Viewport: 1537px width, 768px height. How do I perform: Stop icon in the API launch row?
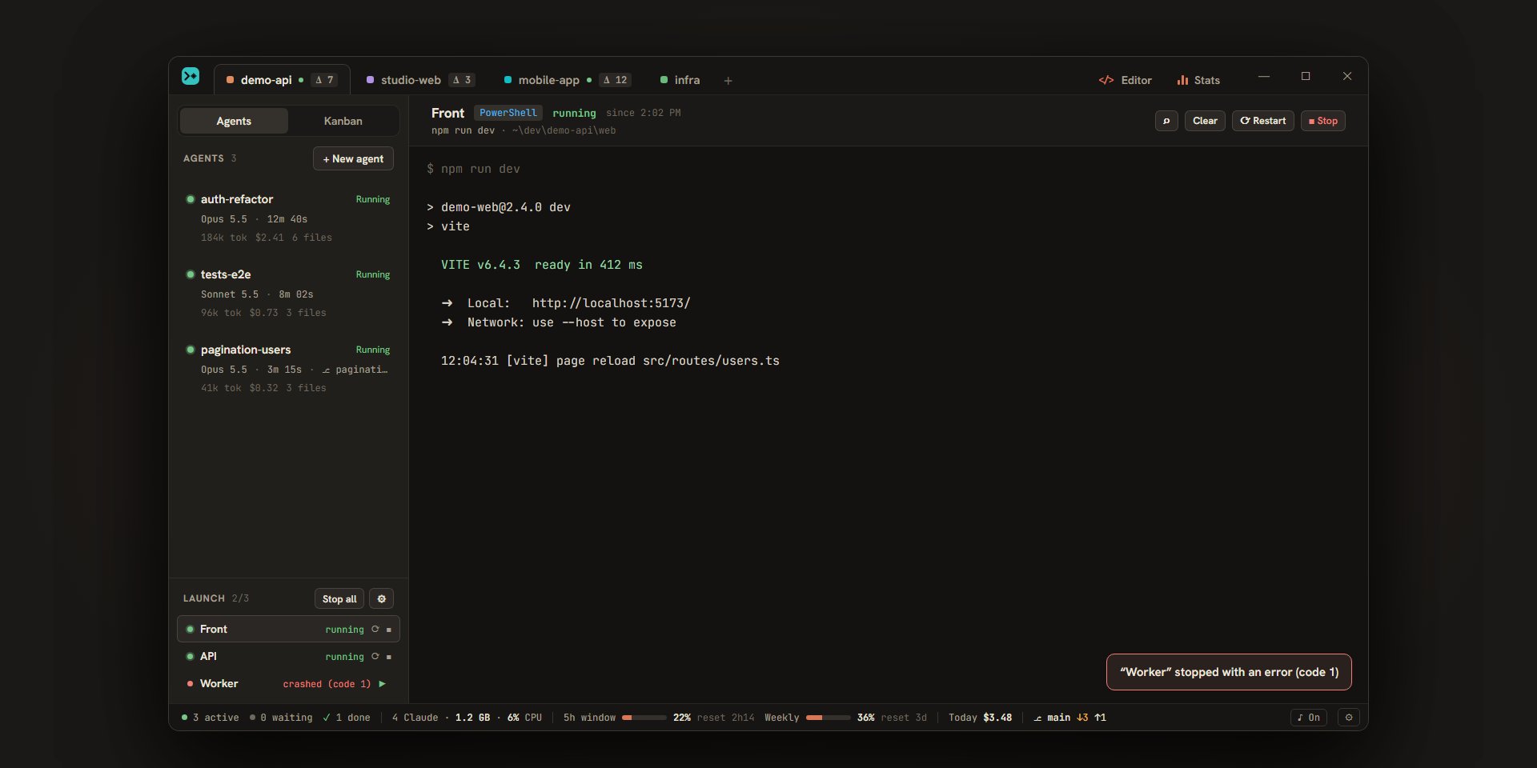pyautogui.click(x=389, y=657)
